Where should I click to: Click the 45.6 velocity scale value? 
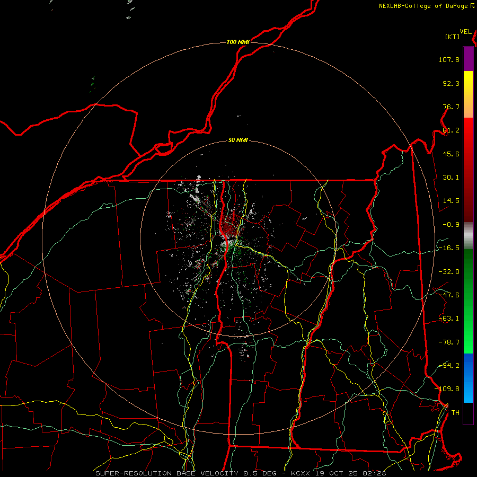pyautogui.click(x=451, y=154)
